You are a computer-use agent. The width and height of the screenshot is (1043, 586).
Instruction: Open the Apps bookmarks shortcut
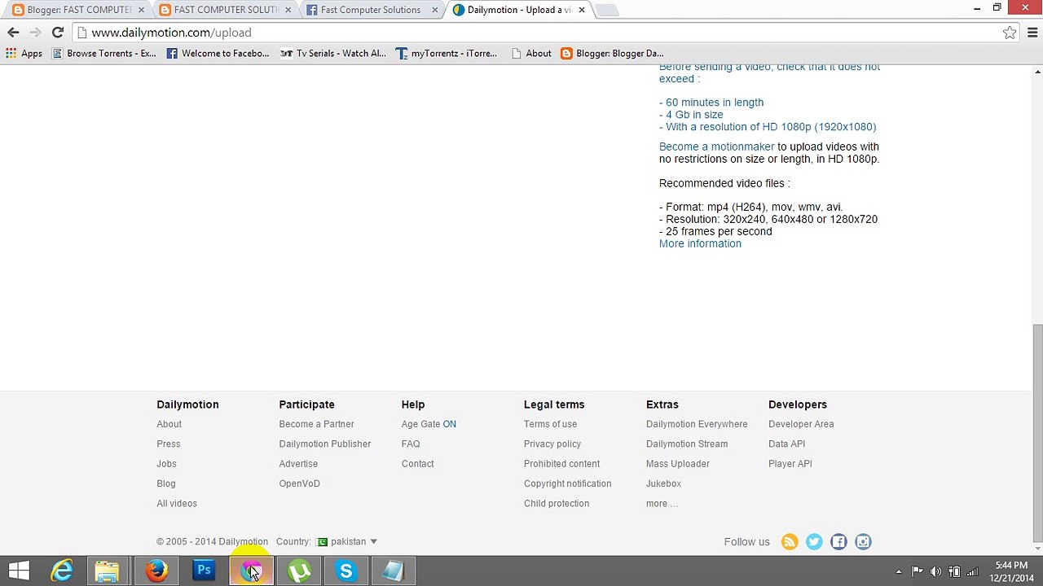point(24,54)
